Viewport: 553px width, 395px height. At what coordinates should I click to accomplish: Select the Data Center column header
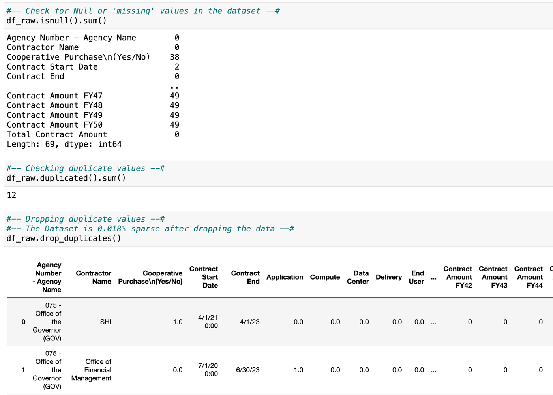(x=358, y=277)
